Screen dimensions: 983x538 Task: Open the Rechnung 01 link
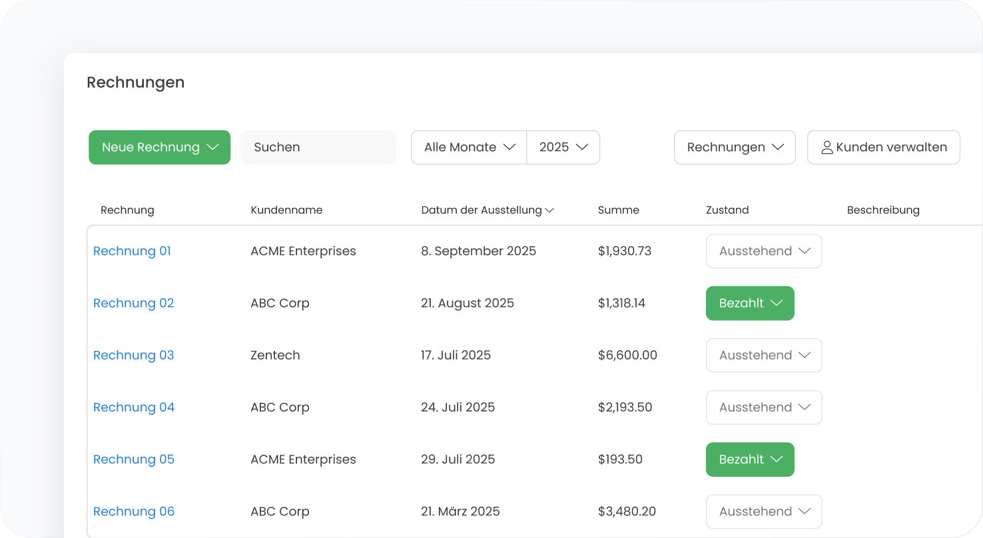pos(132,251)
